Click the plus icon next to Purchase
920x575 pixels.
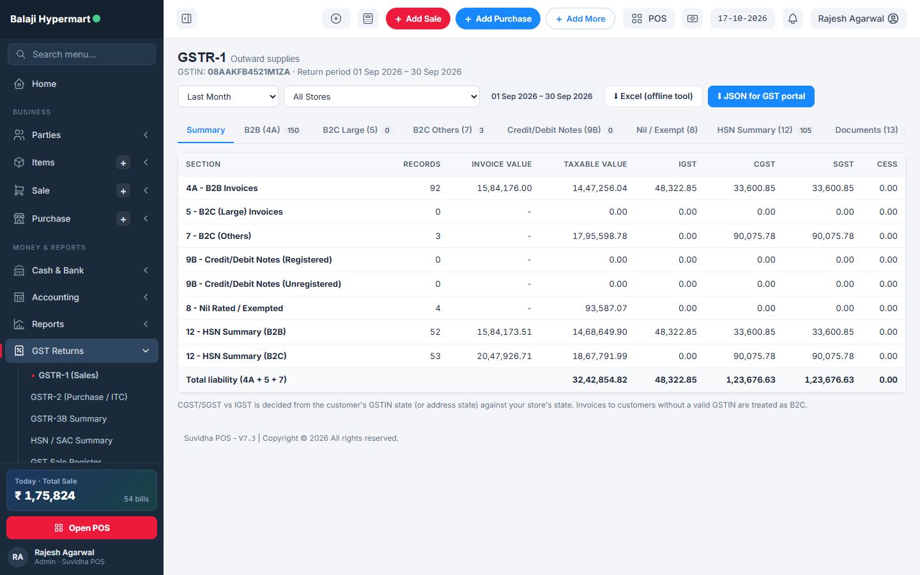(x=123, y=219)
